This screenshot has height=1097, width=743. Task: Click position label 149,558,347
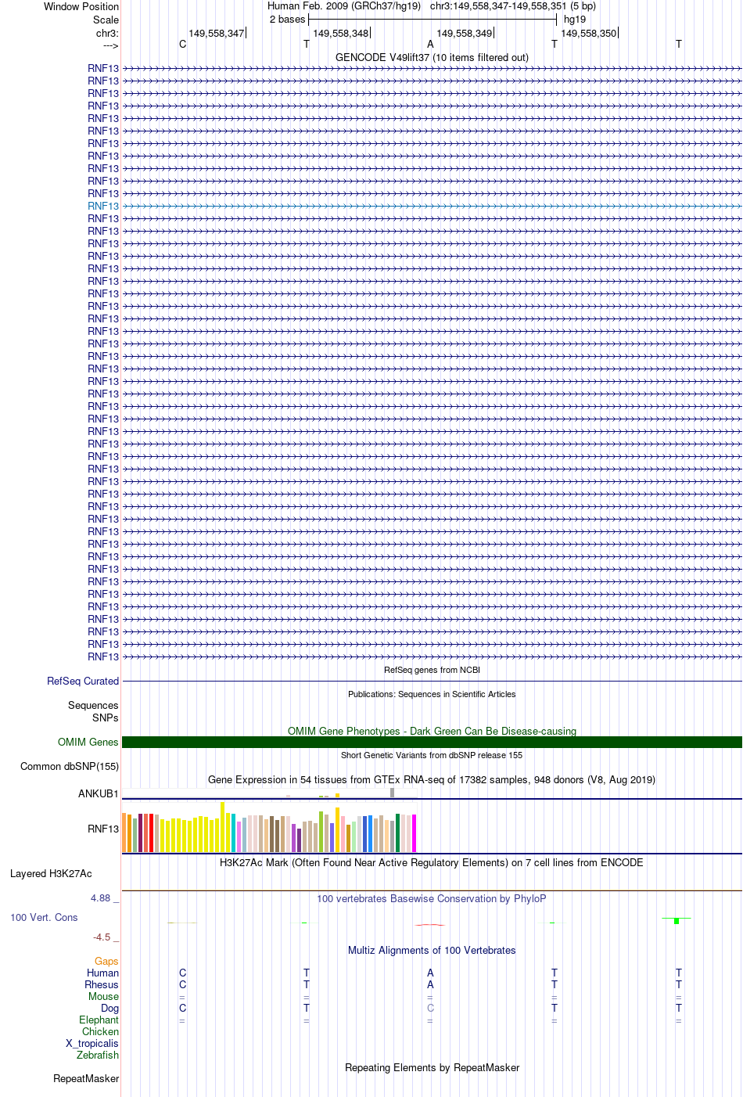coord(216,34)
